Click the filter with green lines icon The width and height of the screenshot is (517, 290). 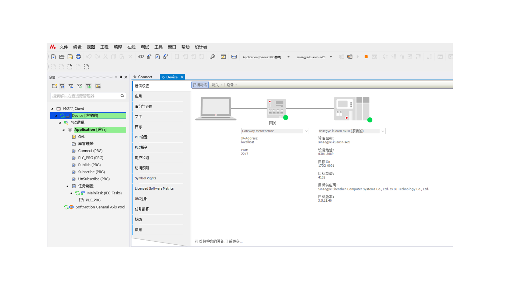click(x=80, y=86)
